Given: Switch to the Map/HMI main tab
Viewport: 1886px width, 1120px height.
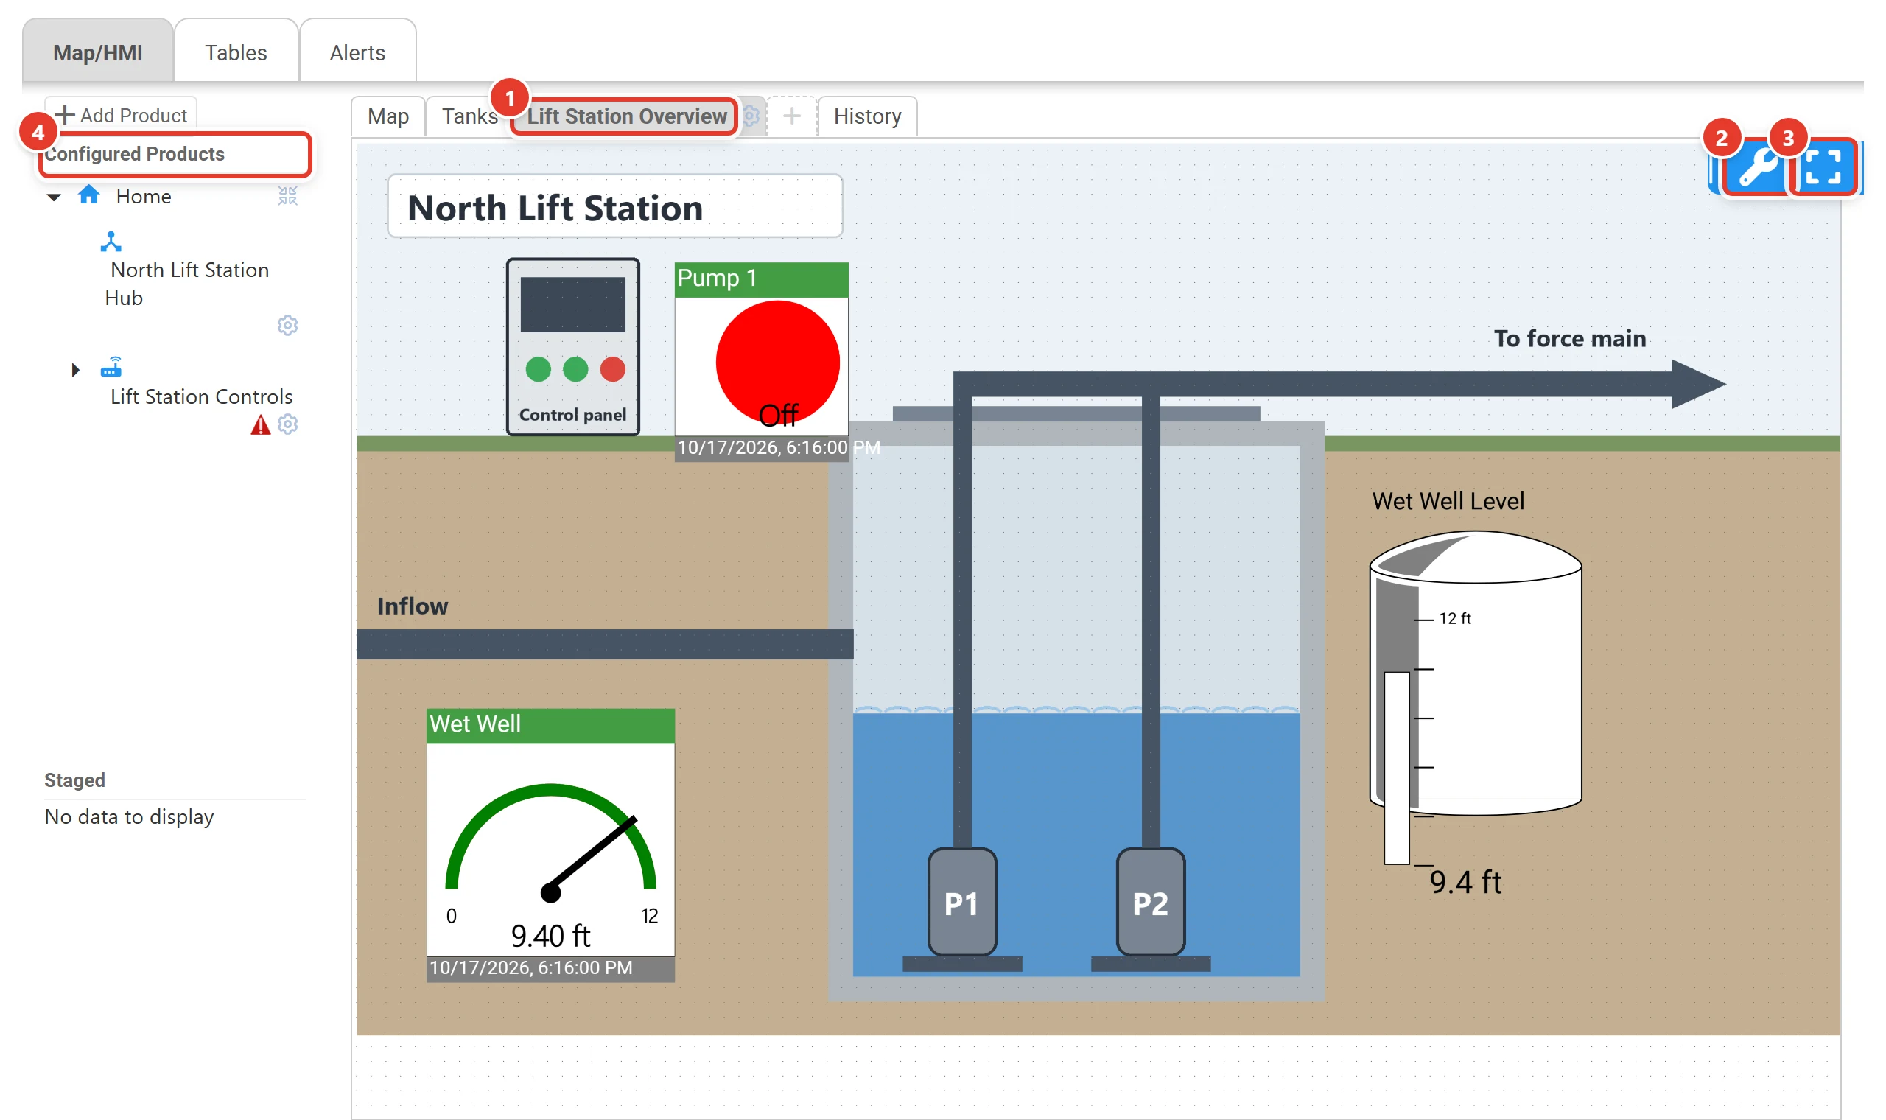Looking at the screenshot, I should point(98,53).
